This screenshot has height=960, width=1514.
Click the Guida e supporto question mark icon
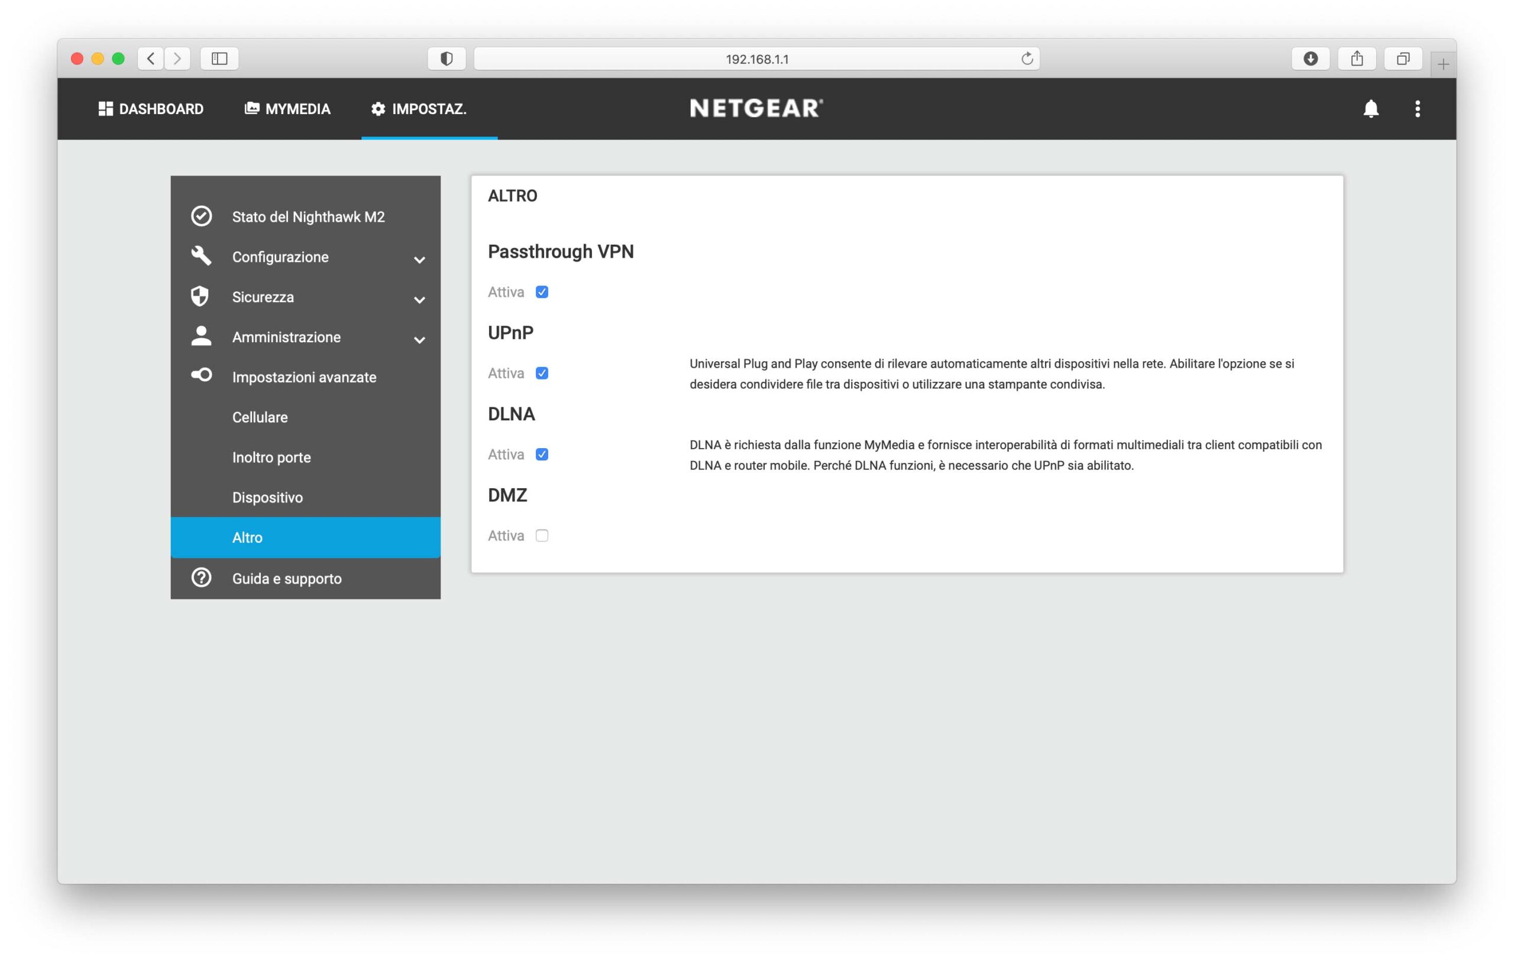[201, 578]
